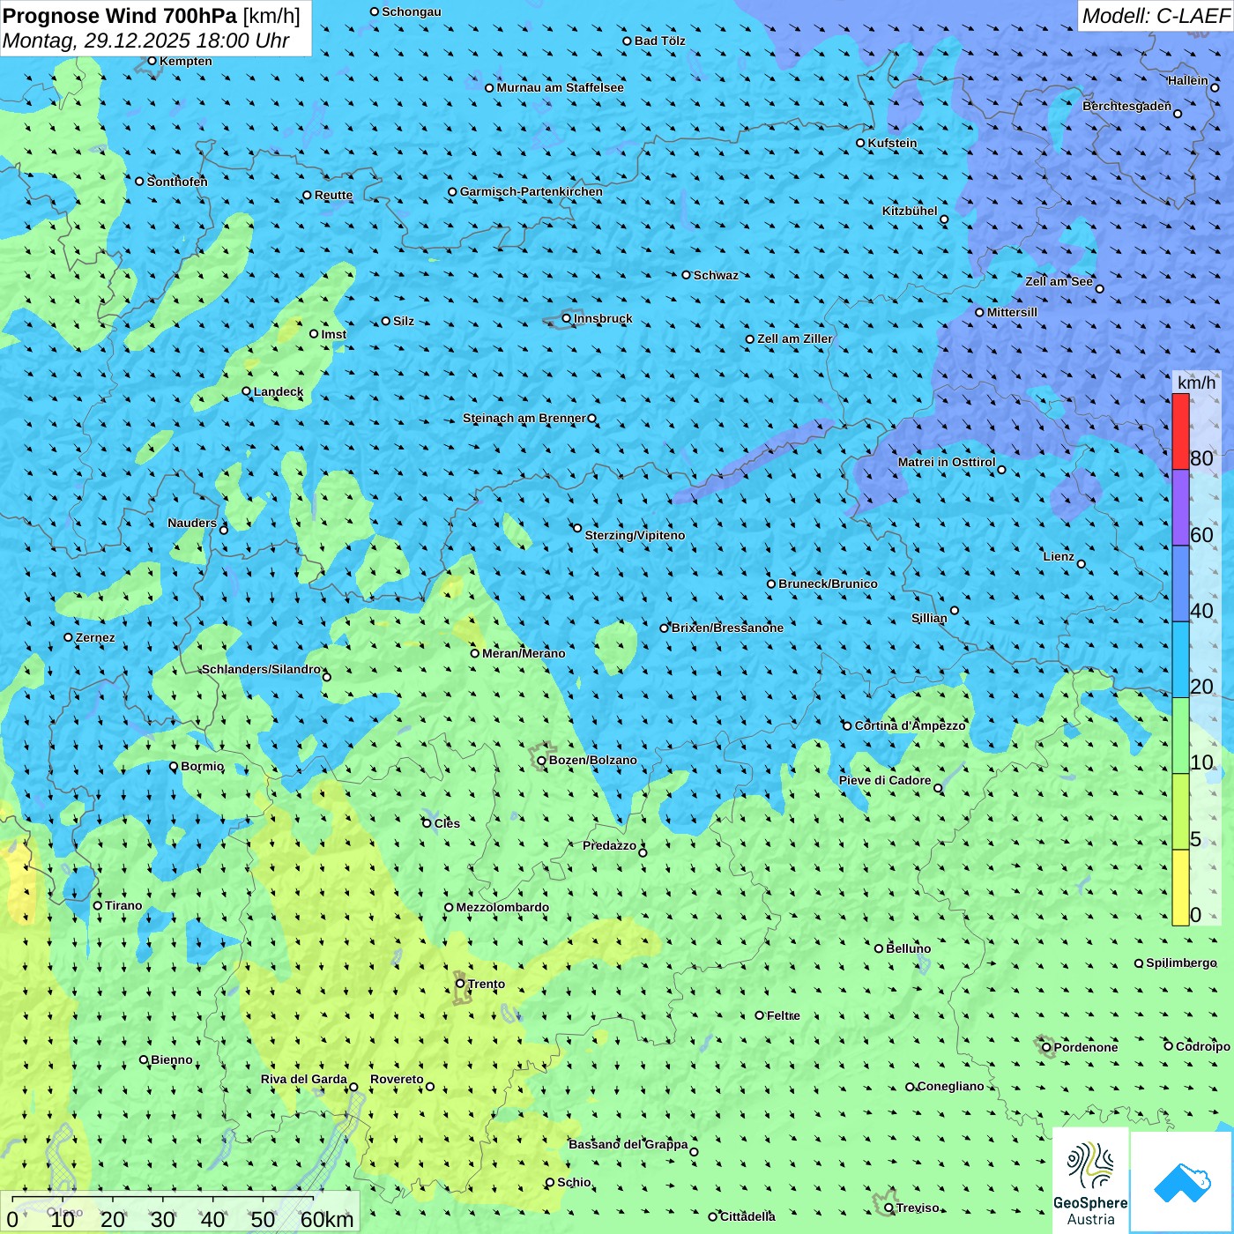This screenshot has width=1234, height=1234.
Task: Click the Kitzbühel city marker
Action: tap(944, 219)
